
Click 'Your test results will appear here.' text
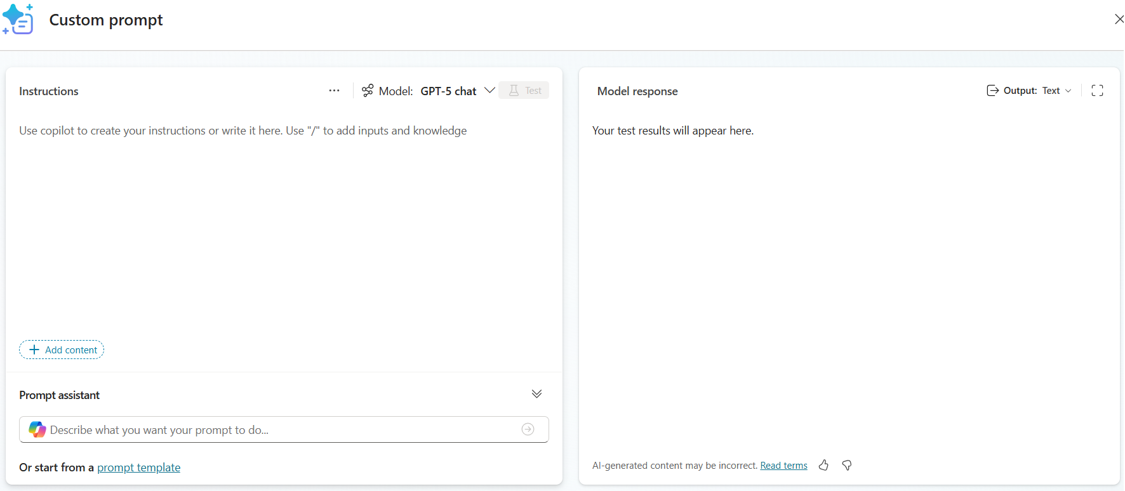click(x=673, y=131)
